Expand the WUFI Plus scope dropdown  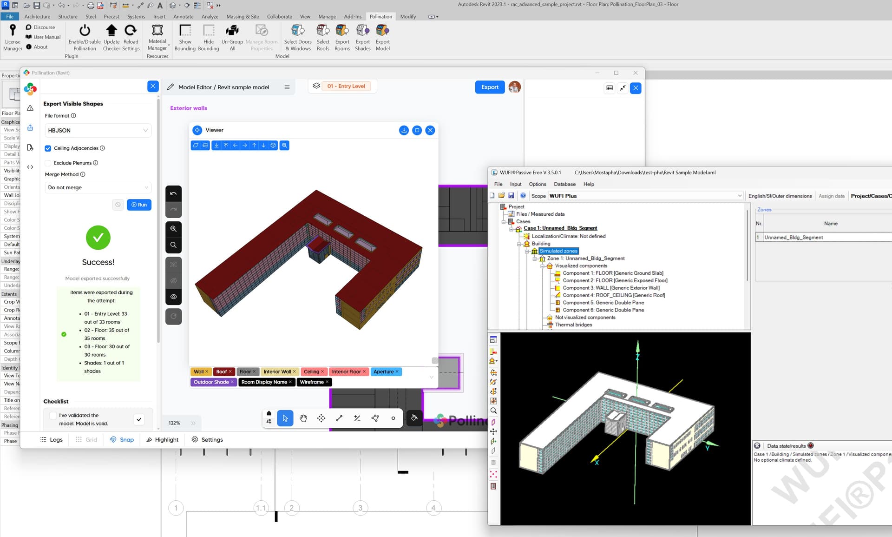point(740,196)
